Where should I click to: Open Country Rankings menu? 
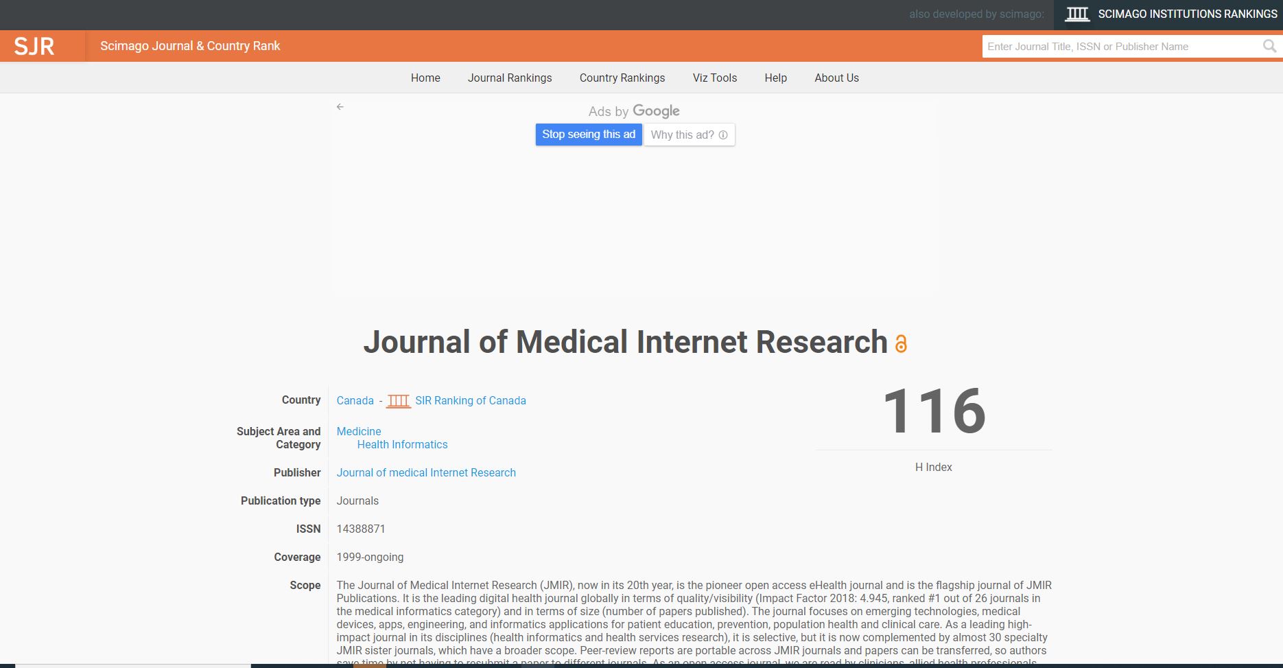click(x=622, y=78)
